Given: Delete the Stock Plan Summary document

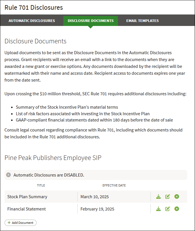Looking at the screenshot, I should [177, 196].
